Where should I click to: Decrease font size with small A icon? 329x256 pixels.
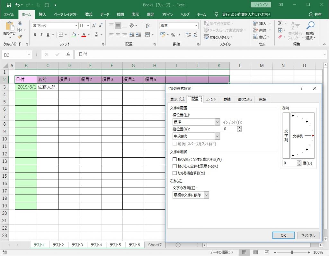101,26
